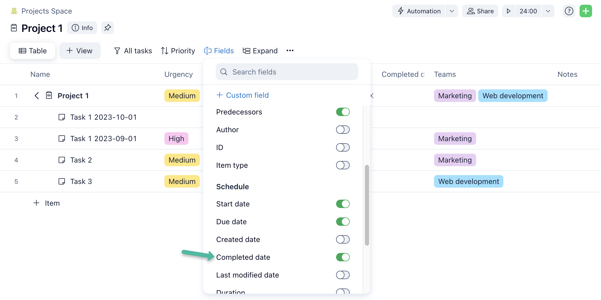Open the help question mark icon
The width and height of the screenshot is (601, 300).
point(569,11)
